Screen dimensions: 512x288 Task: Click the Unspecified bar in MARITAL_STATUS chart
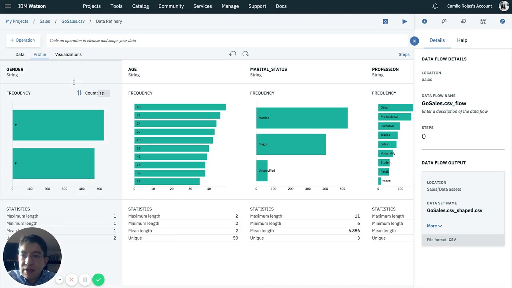point(262,171)
